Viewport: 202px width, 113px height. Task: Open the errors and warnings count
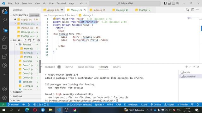pos(41,105)
